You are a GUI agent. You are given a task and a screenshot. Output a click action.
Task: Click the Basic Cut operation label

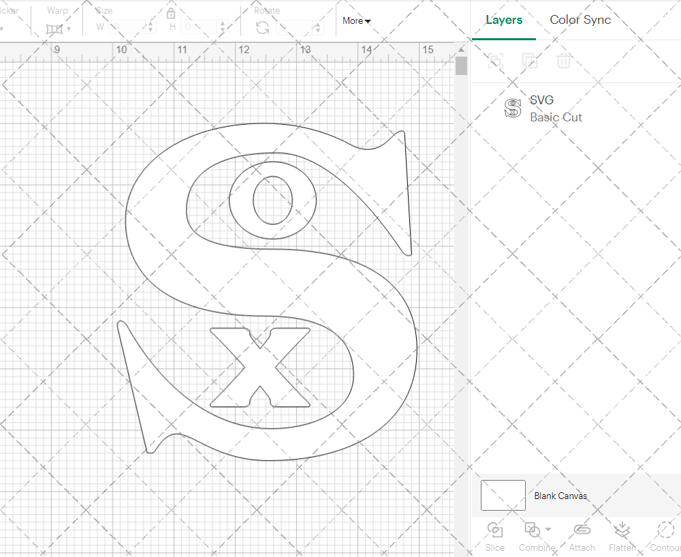coord(556,117)
